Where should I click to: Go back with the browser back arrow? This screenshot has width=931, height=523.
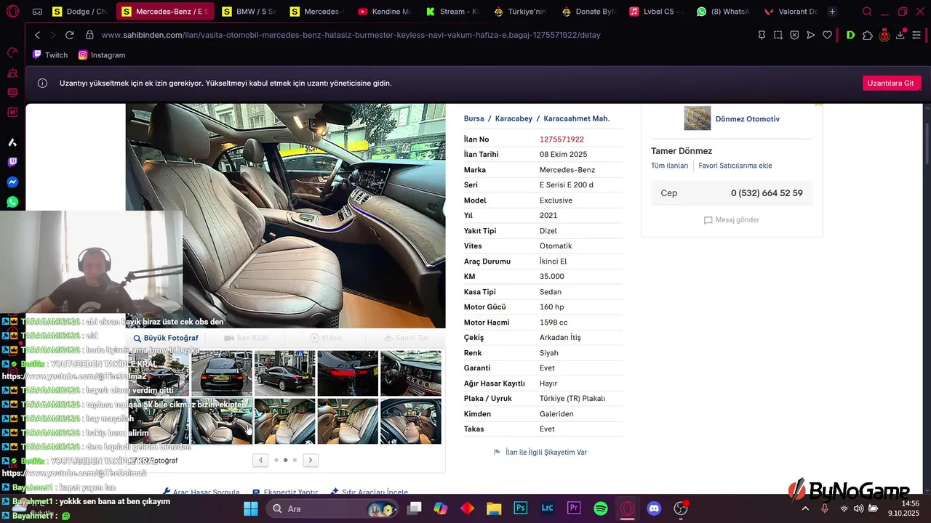pos(38,35)
